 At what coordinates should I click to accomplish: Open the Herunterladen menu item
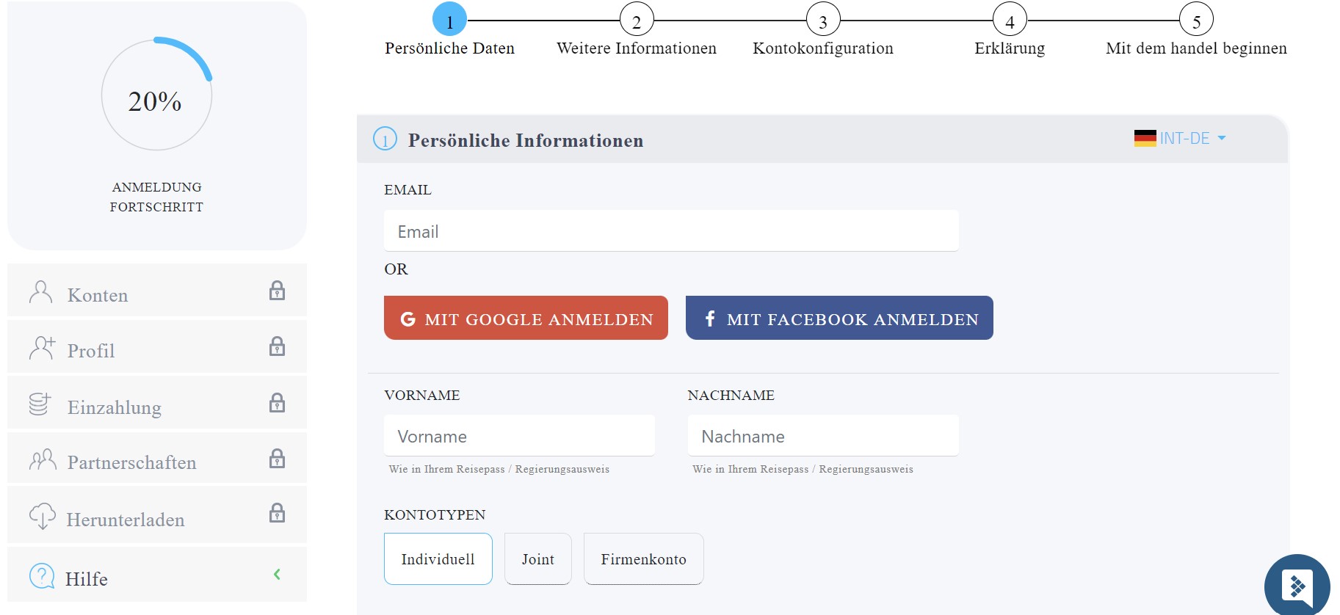[x=157, y=515]
